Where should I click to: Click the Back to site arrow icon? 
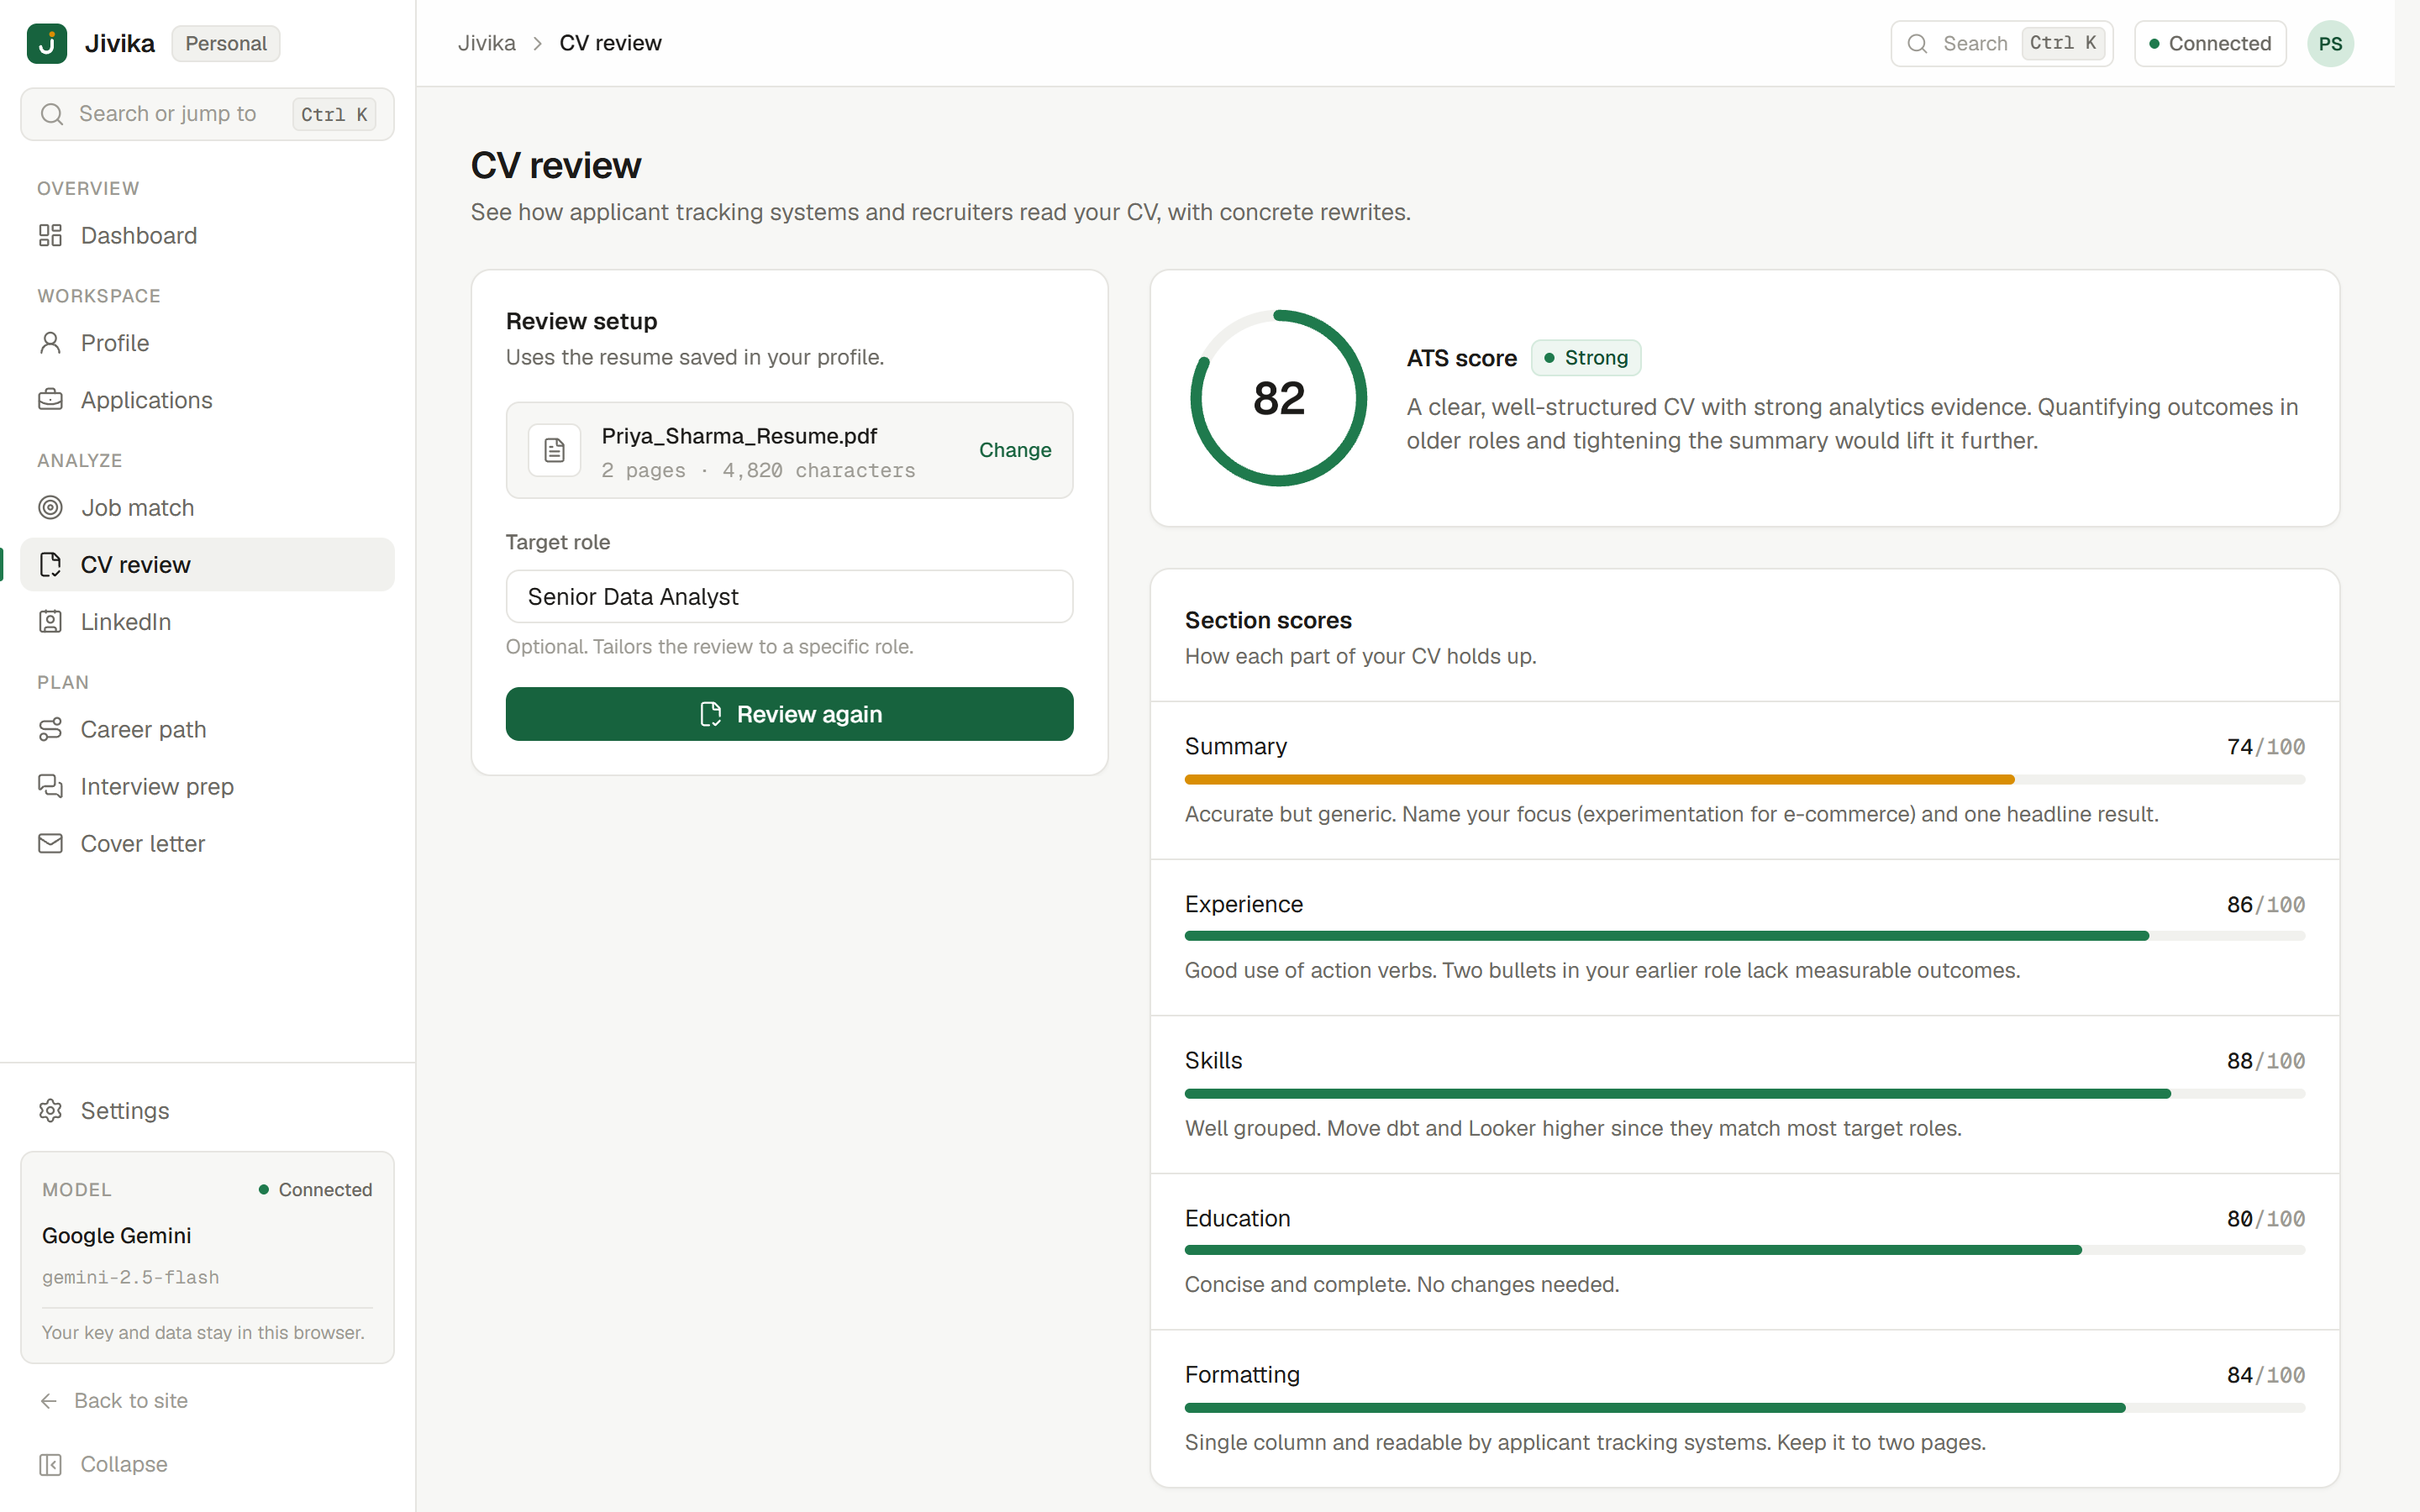(48, 1400)
